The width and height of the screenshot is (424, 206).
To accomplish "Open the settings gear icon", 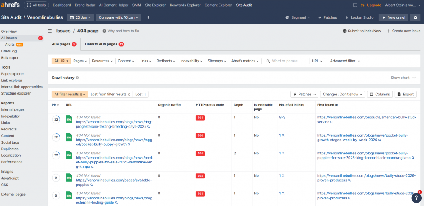I will click(415, 17).
